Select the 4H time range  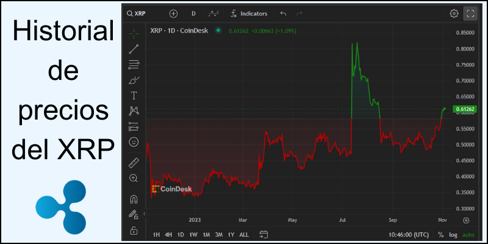[x=168, y=235]
